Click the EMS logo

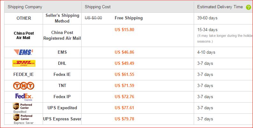pos(23,52)
